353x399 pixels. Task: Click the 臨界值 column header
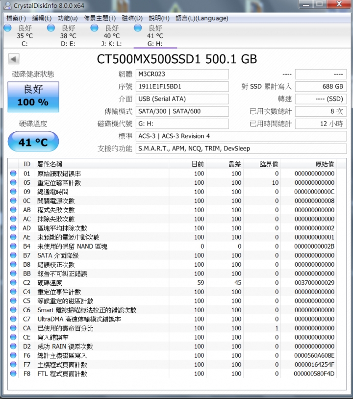[262, 164]
